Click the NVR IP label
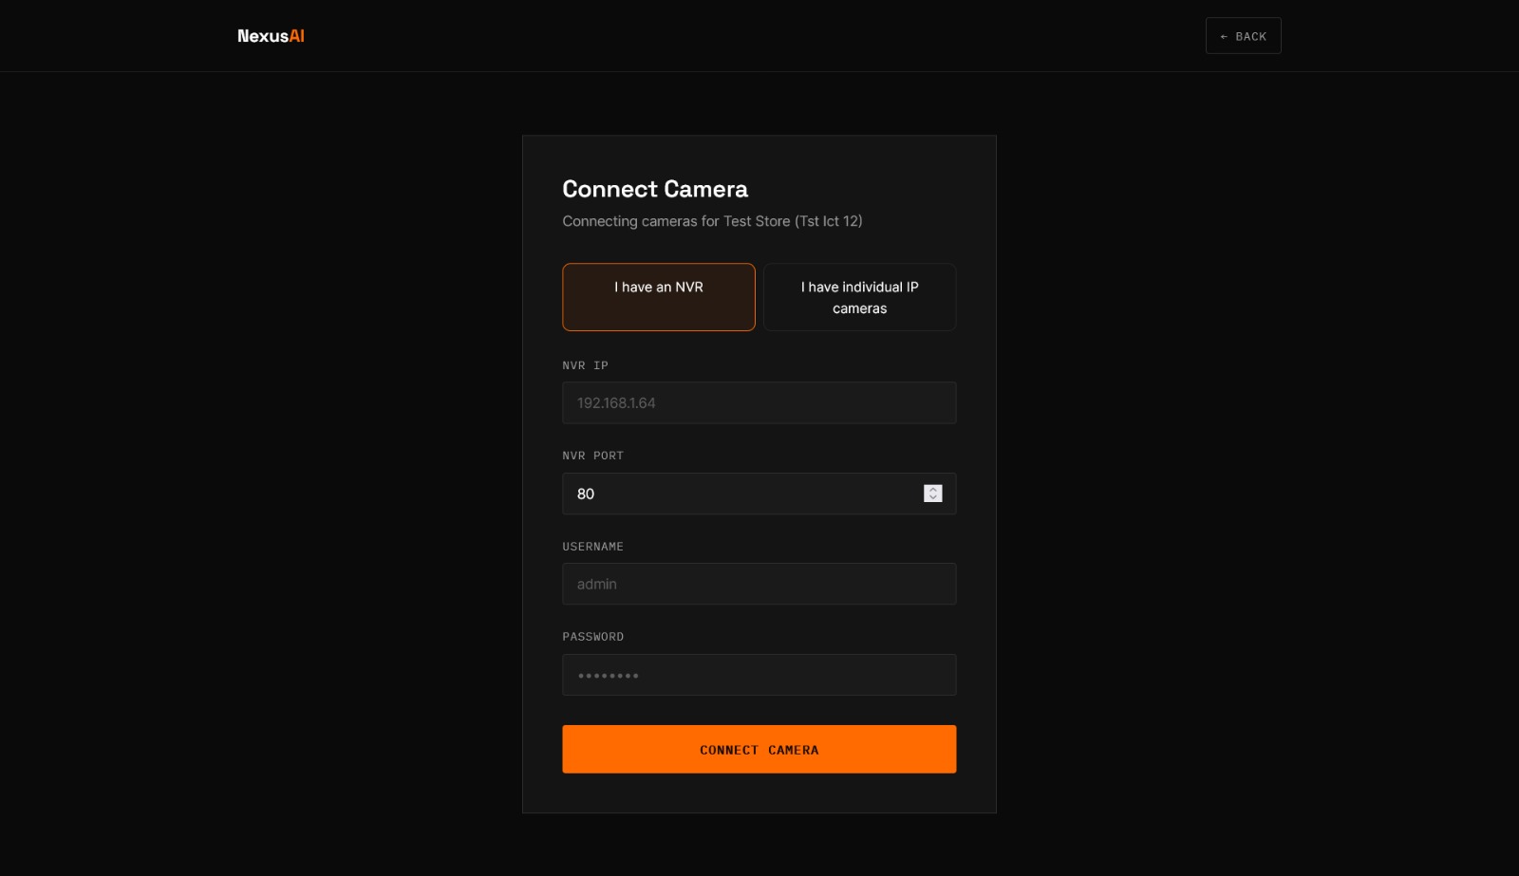The width and height of the screenshot is (1519, 876). point(585,365)
